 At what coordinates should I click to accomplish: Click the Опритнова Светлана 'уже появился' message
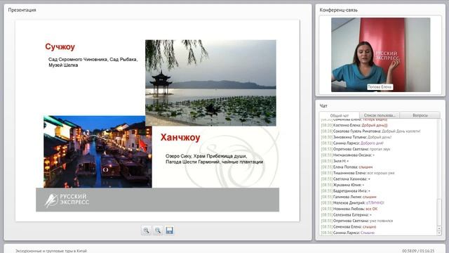[357, 221]
